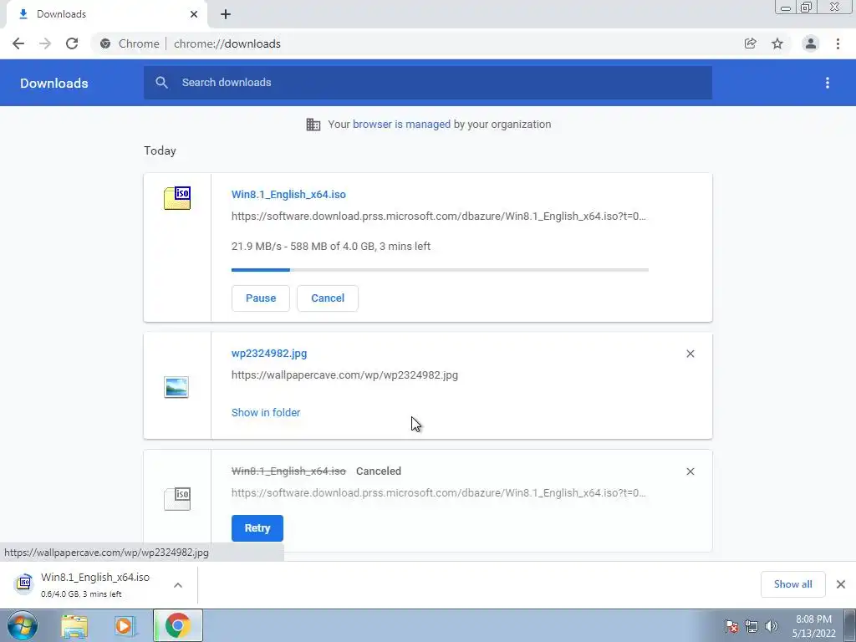Open Windows Explorer from the taskbar
Image resolution: width=856 pixels, height=642 pixels.
coord(74,626)
